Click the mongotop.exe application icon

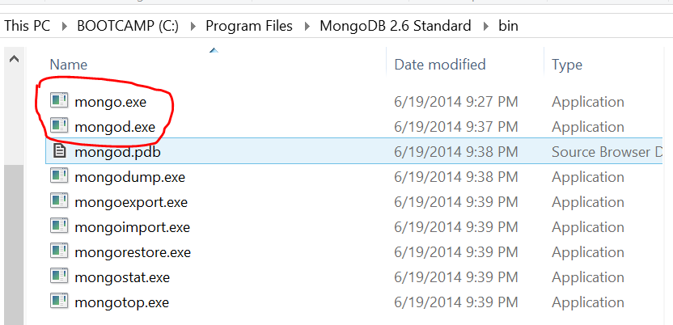coord(58,302)
